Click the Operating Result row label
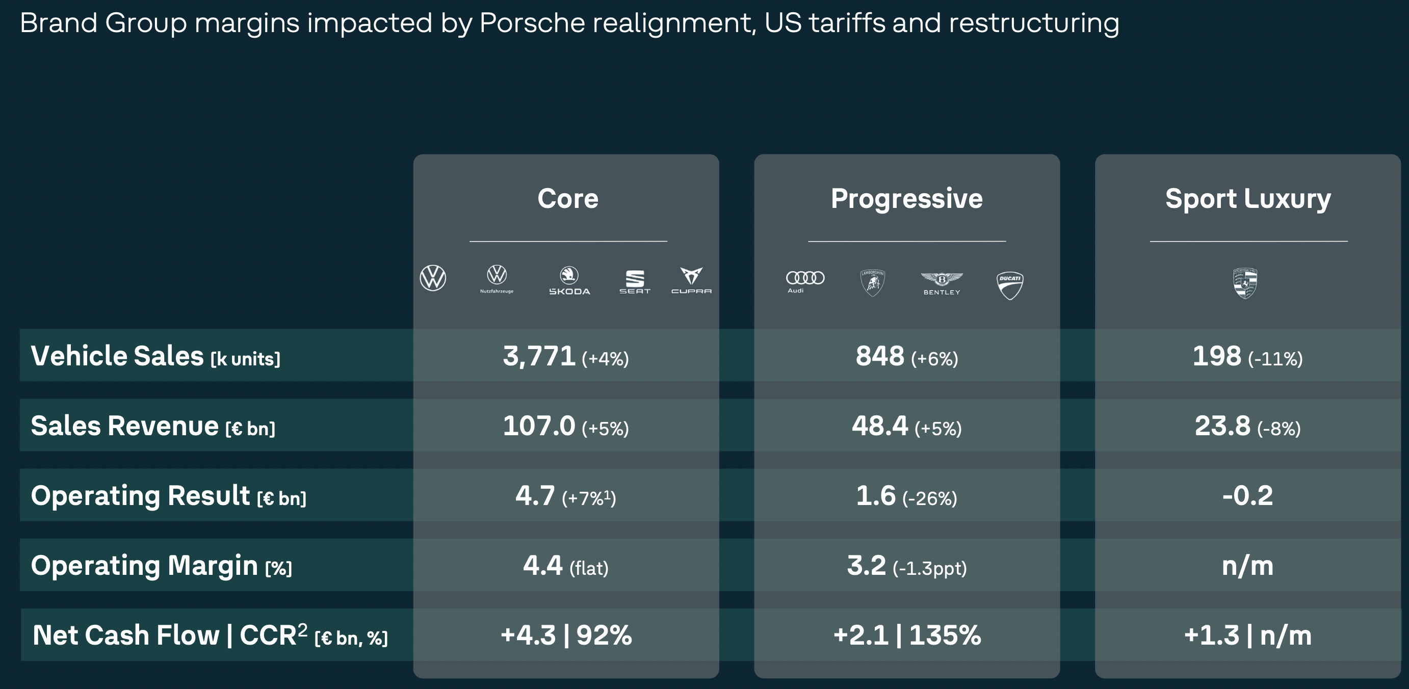The image size is (1409, 689). click(x=168, y=496)
